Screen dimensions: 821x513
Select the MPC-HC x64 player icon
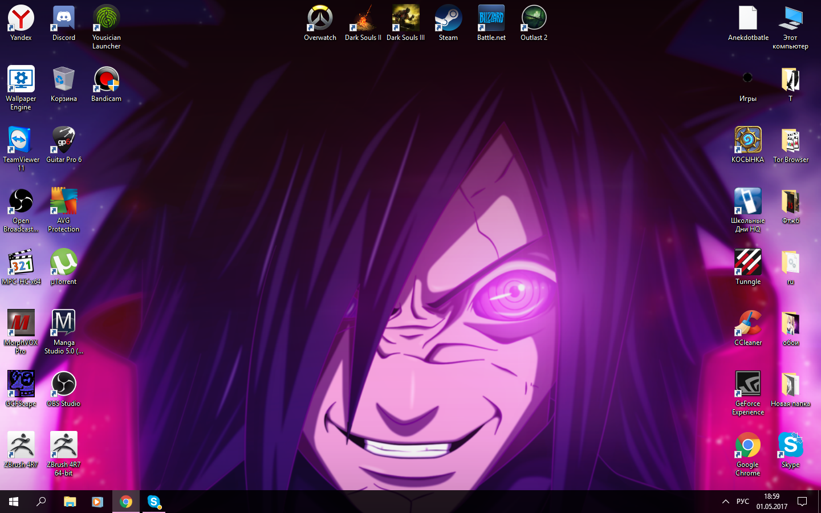tap(21, 267)
